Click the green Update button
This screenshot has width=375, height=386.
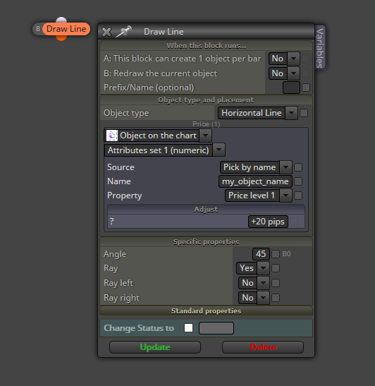pyautogui.click(x=155, y=347)
